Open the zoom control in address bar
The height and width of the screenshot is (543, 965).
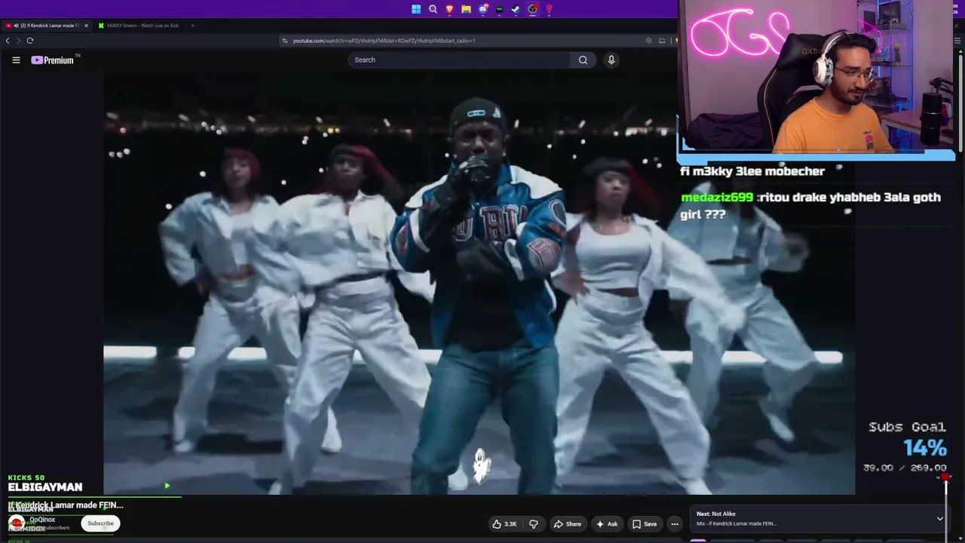648,41
